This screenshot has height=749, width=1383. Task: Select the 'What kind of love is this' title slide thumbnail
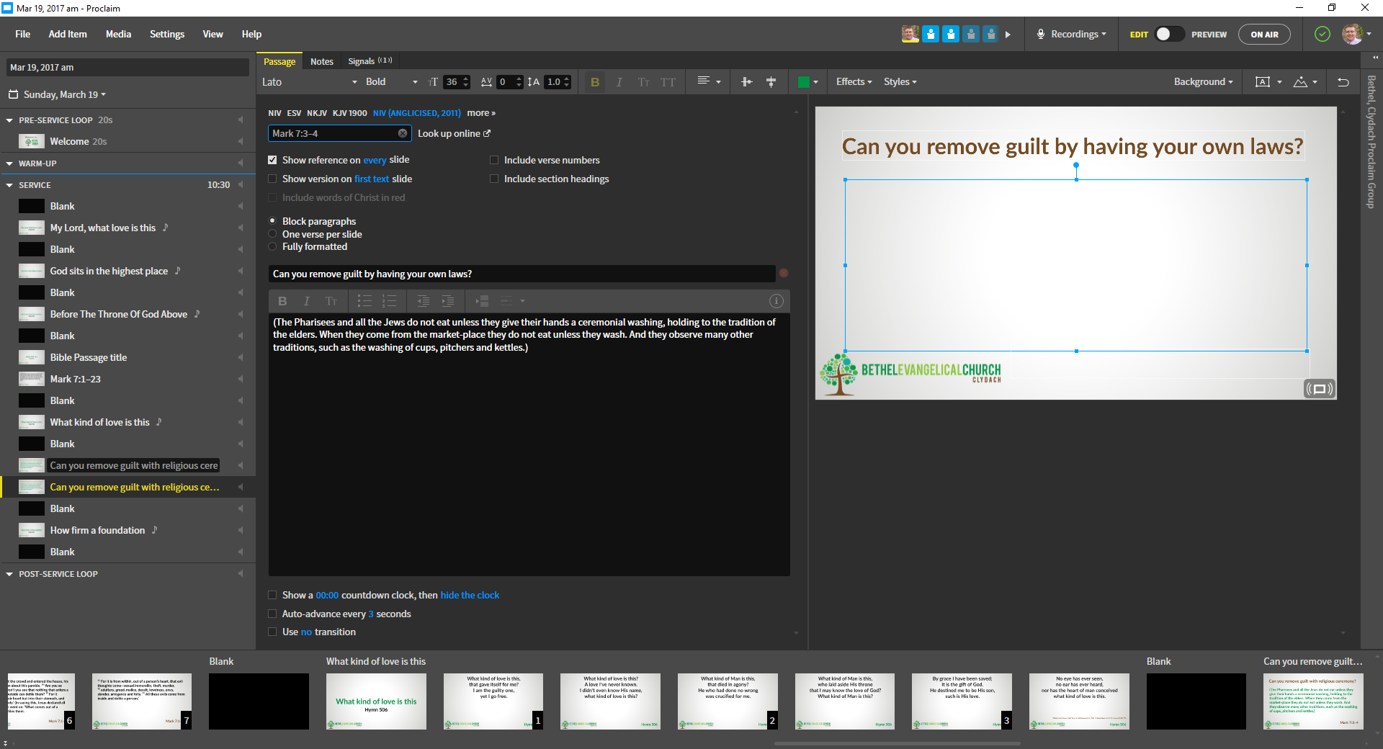[376, 701]
